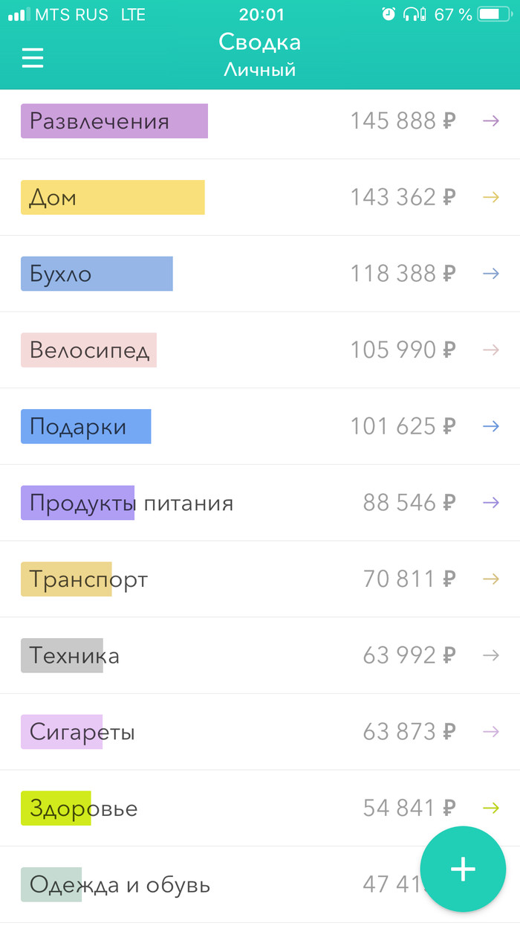Open the Одежда и обувь category
This screenshot has width=520, height=926.
point(120,885)
